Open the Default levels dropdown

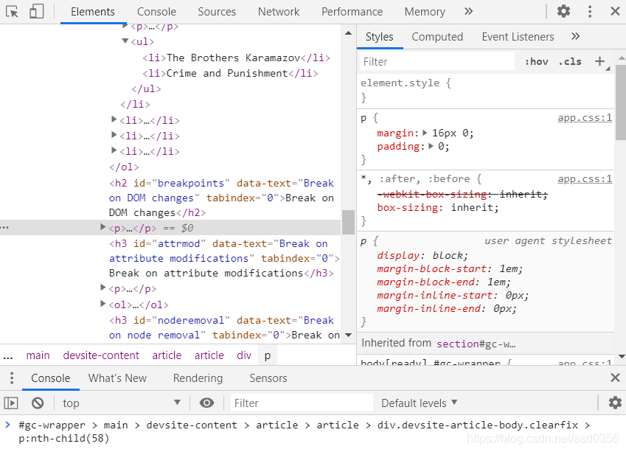coord(419,403)
